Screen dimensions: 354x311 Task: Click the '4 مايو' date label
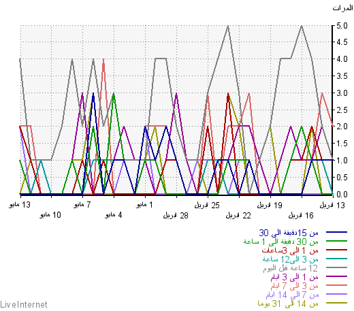[x=114, y=215]
